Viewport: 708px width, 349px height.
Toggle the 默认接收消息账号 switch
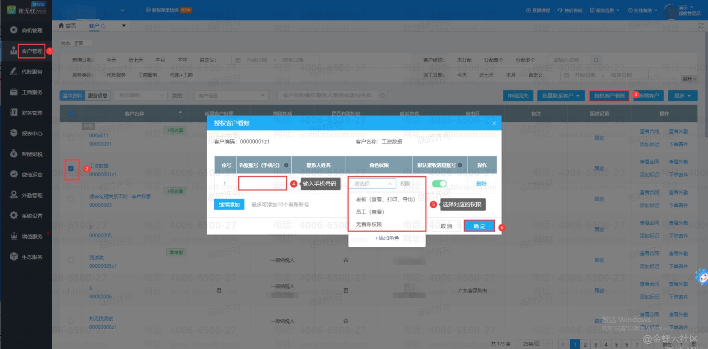coord(439,184)
